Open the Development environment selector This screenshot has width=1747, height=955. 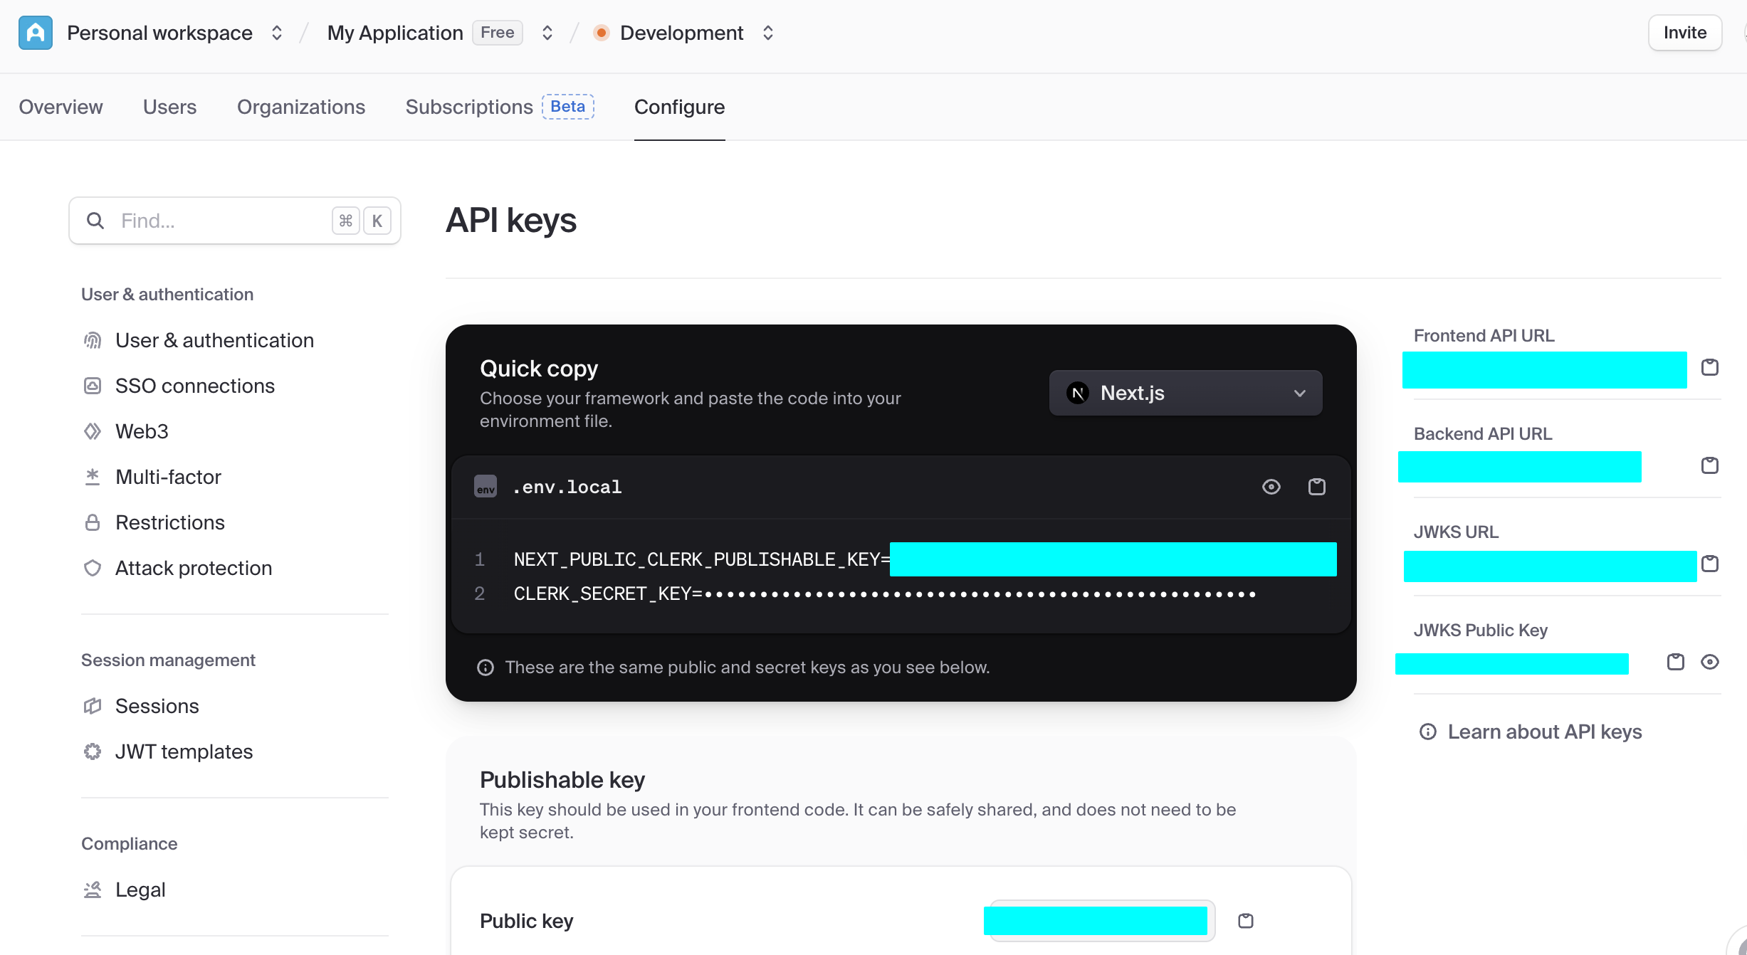pyautogui.click(x=767, y=33)
